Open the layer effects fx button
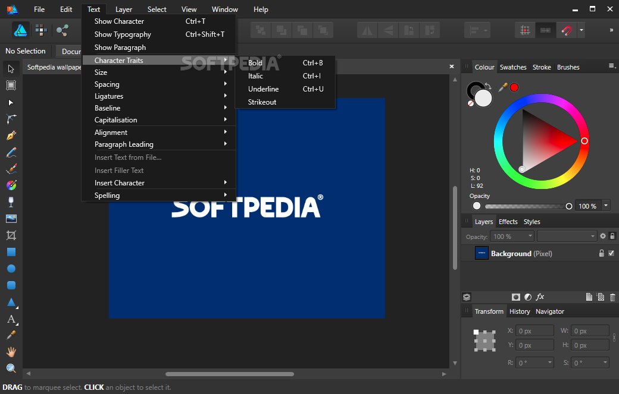The height and width of the screenshot is (394, 619). (x=540, y=297)
